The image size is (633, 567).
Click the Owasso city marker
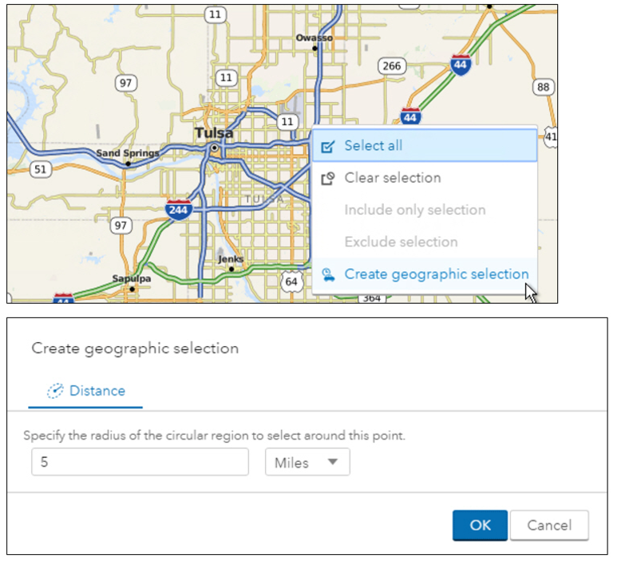point(315,48)
